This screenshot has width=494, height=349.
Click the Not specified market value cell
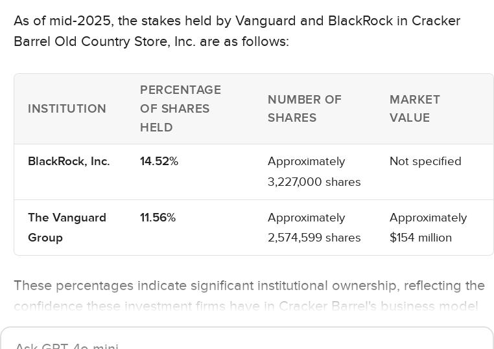click(425, 161)
